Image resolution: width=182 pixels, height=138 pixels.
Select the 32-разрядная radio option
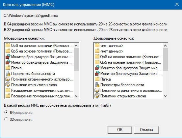click(x=6, y=119)
